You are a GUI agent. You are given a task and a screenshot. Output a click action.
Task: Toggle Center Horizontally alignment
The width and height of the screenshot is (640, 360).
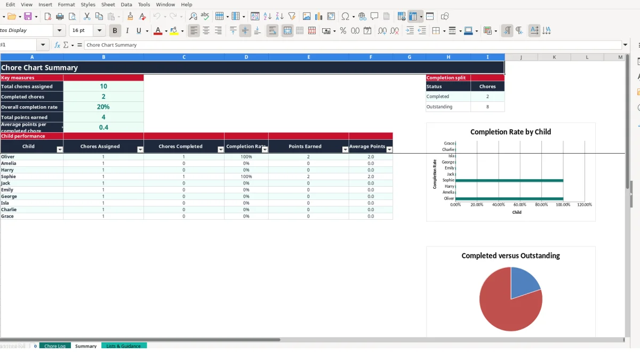pyautogui.click(x=206, y=31)
